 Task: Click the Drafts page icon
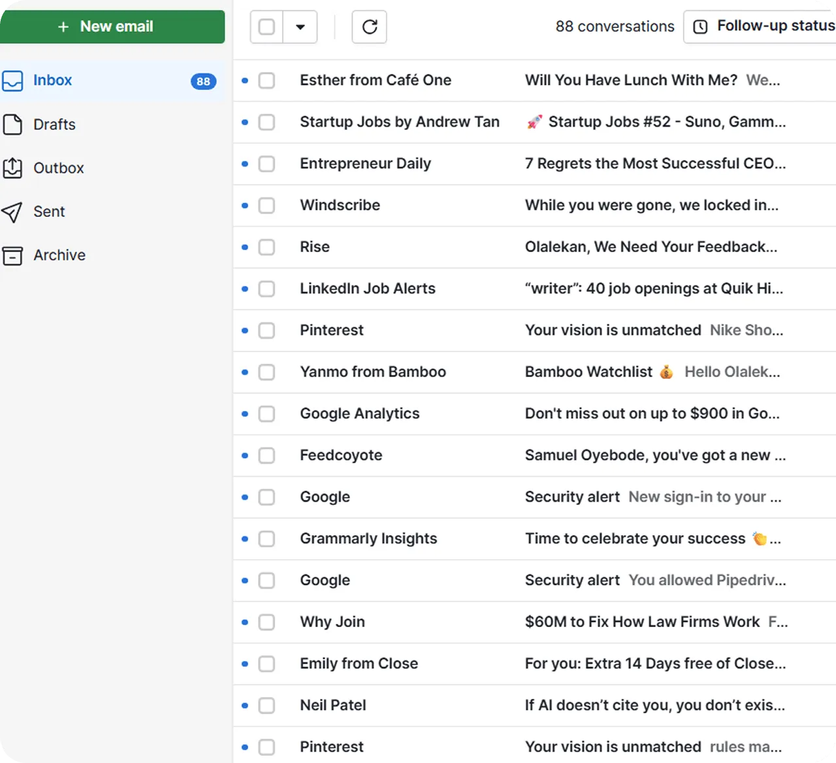pyautogui.click(x=12, y=124)
